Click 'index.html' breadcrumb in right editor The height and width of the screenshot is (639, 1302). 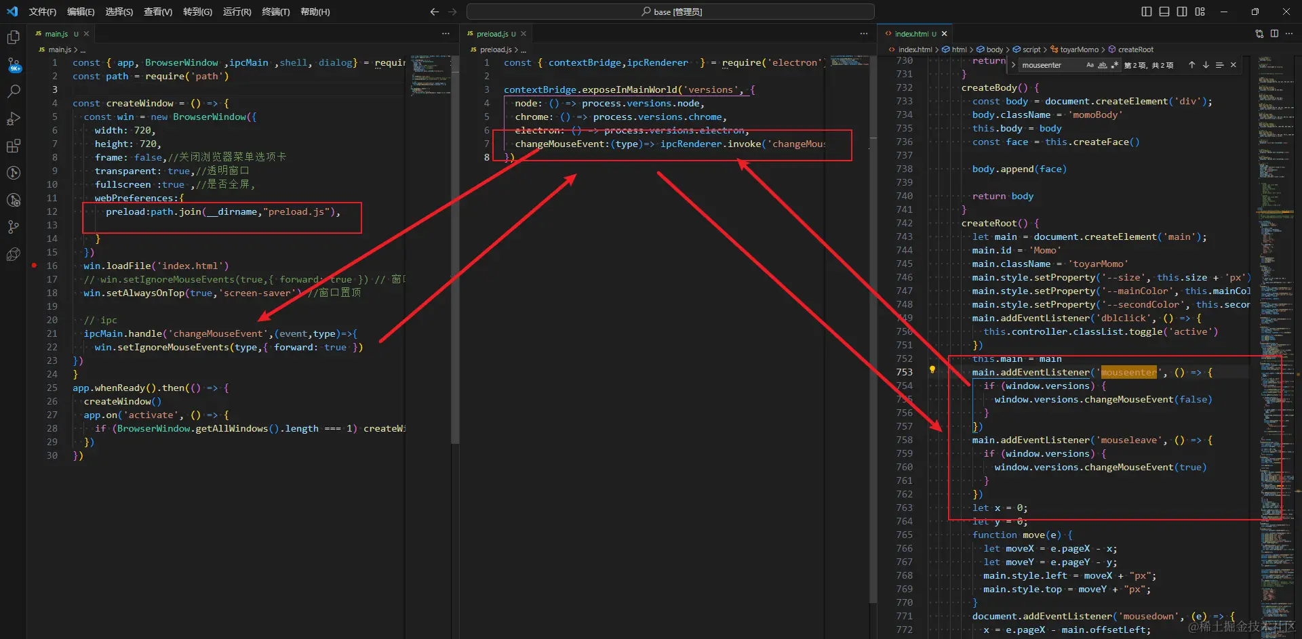point(915,49)
